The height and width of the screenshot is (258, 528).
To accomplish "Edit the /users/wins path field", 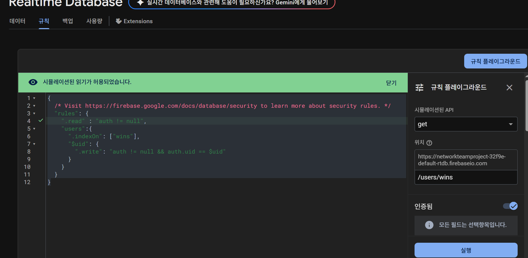I will (x=466, y=177).
